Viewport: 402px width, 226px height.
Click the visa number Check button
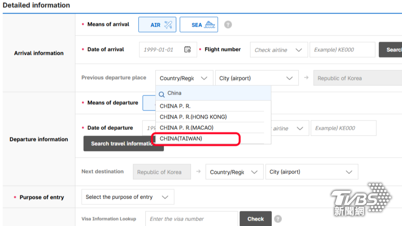(255, 219)
